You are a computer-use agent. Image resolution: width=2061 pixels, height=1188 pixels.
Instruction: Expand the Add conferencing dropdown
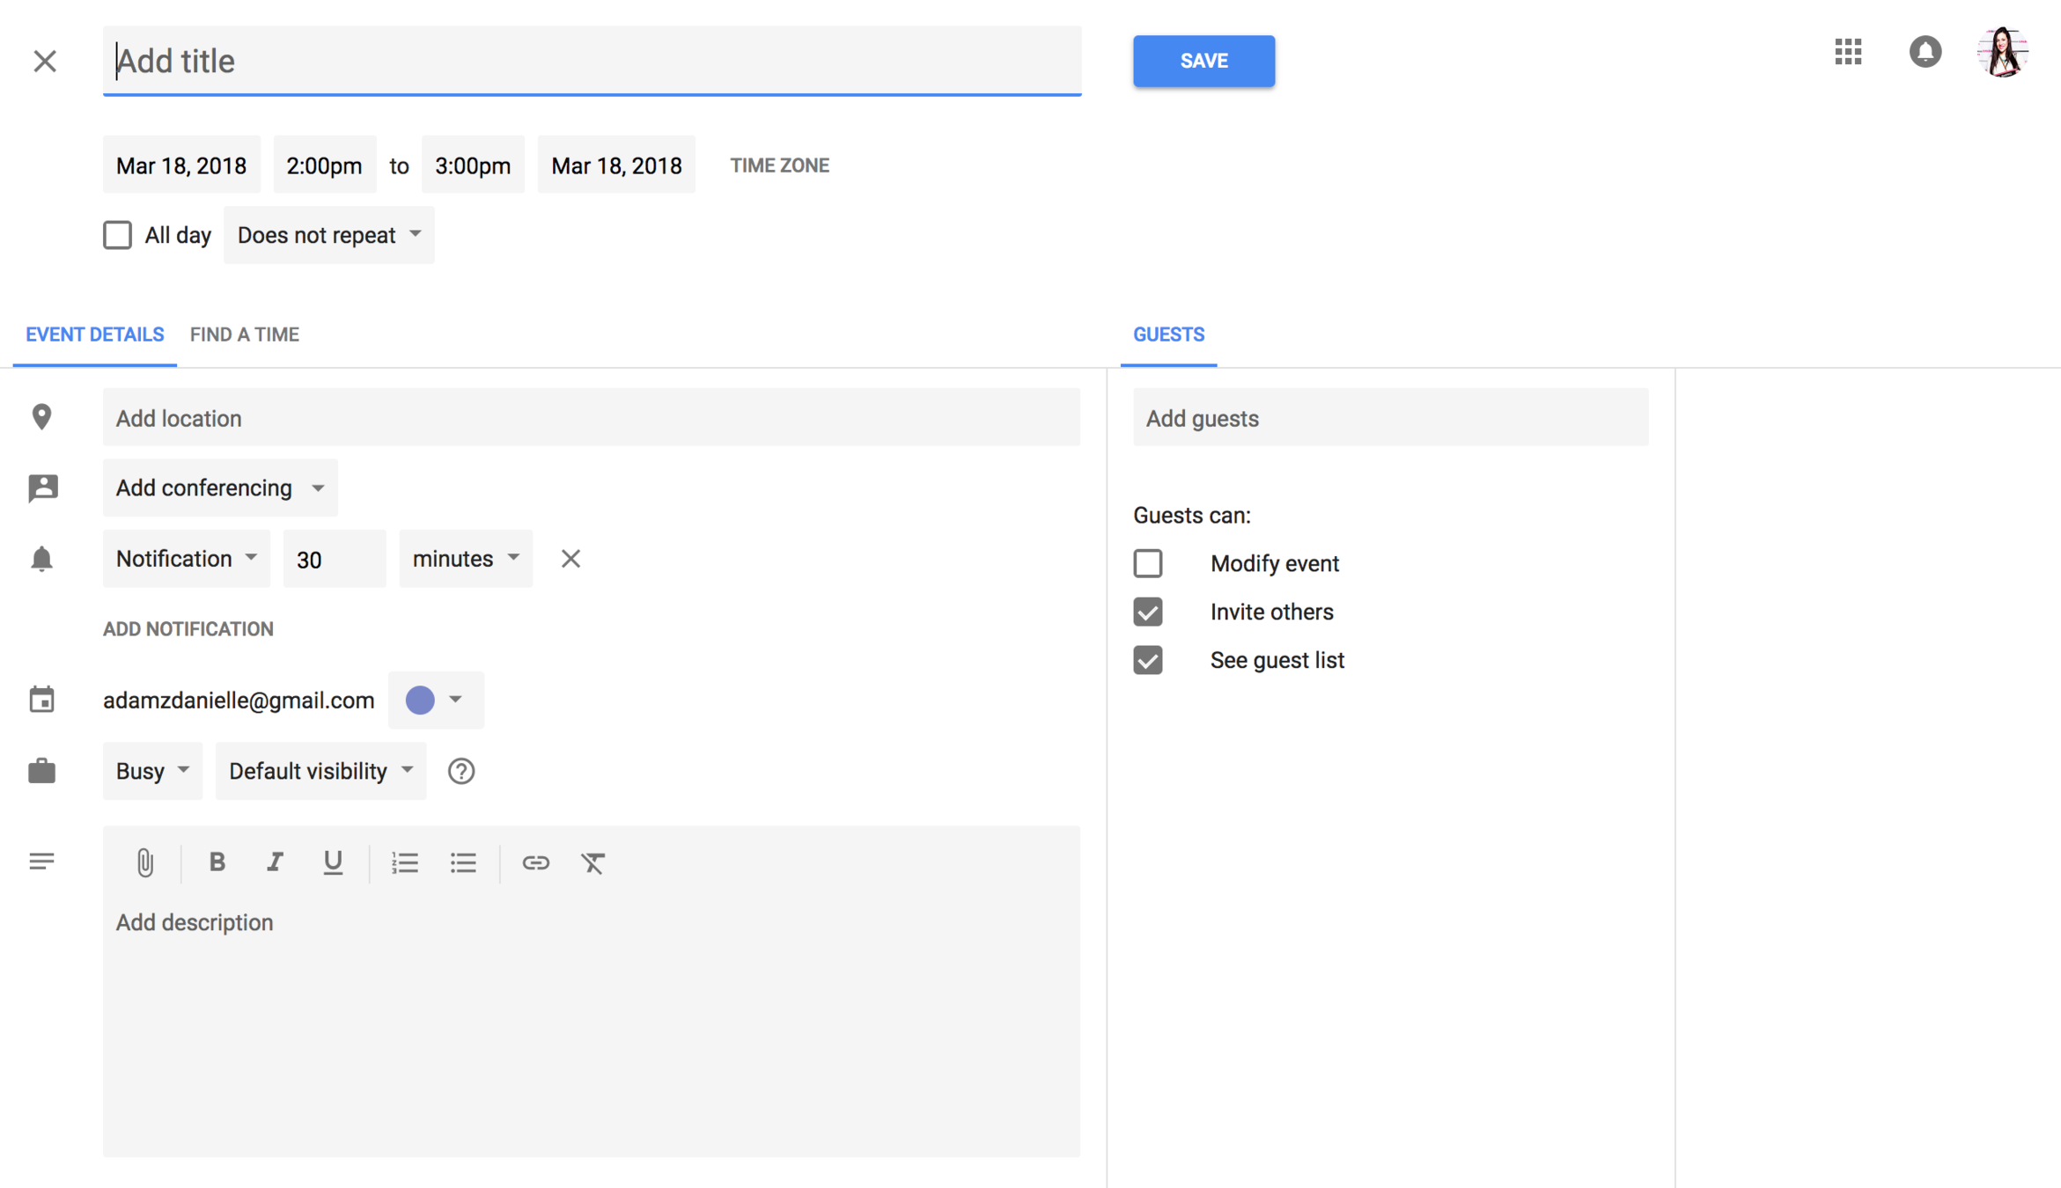coord(220,488)
